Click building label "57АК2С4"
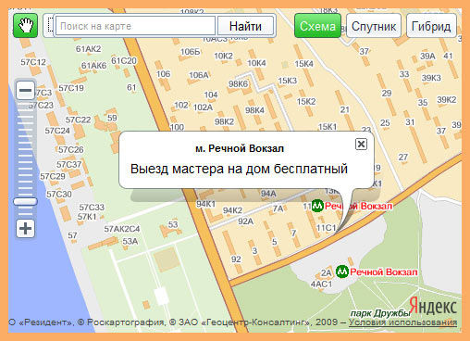The image size is (470, 341). [x=122, y=229]
